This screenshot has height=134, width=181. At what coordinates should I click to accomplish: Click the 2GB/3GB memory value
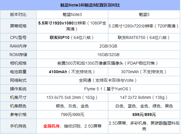click(x=108, y=46)
